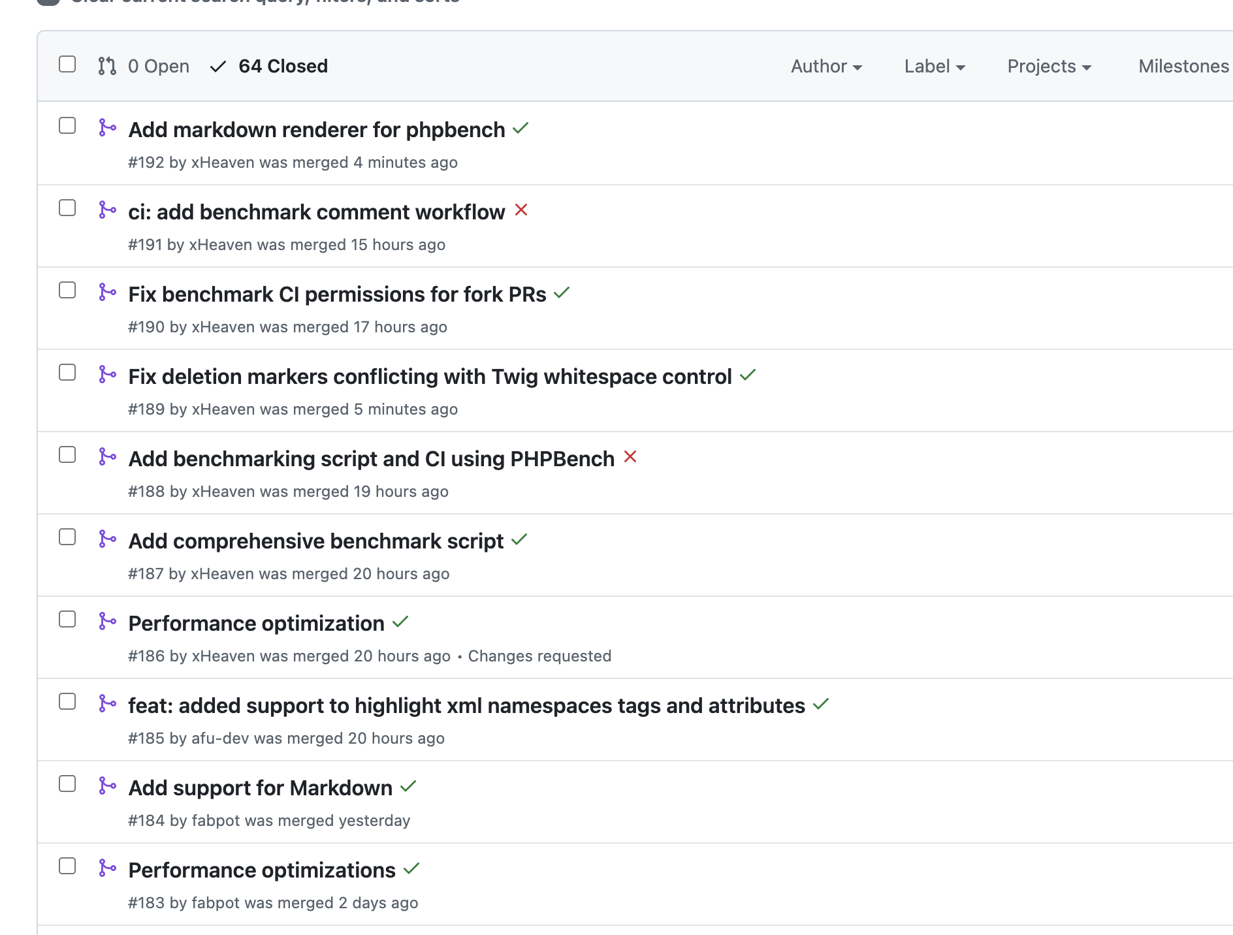Click success checkmark beside Performance optimization #186
Viewport: 1233px width, 935px height.
pyautogui.click(x=400, y=622)
